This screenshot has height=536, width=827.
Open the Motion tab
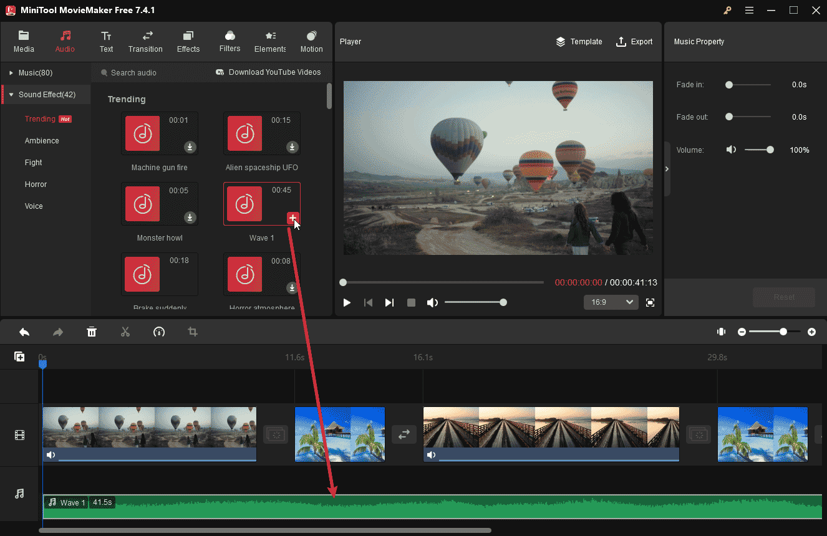tap(311, 42)
